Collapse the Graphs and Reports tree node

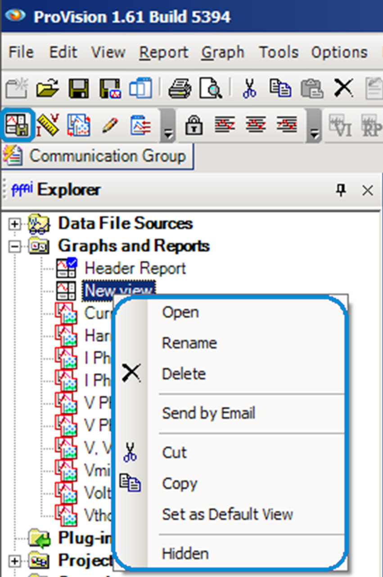(x=14, y=246)
